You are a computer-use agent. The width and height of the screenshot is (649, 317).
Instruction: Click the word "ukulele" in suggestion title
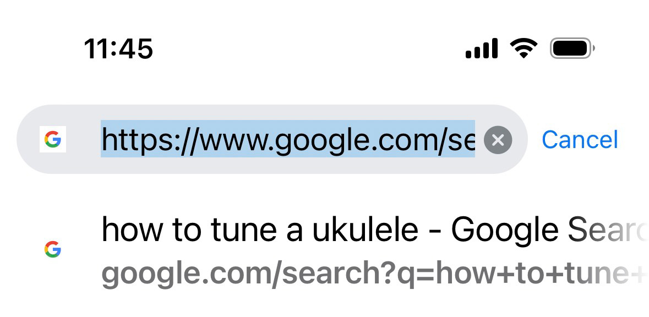coord(365,230)
